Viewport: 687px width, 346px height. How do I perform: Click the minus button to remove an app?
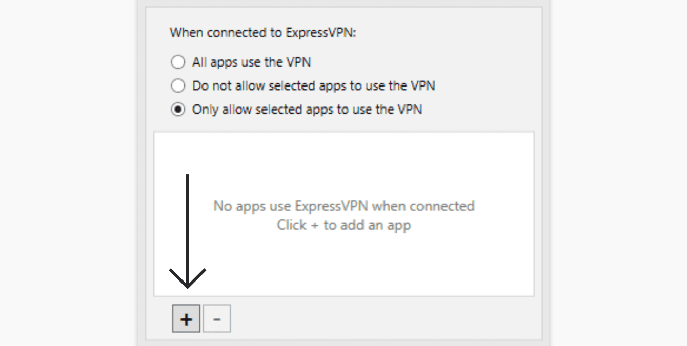tap(217, 319)
